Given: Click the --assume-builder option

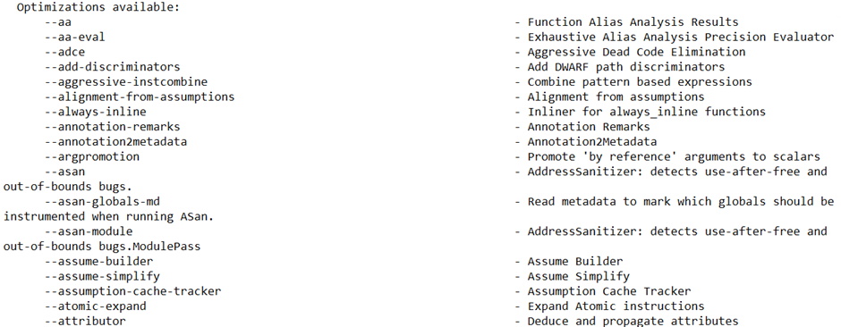Looking at the screenshot, I should pyautogui.click(x=98, y=263).
